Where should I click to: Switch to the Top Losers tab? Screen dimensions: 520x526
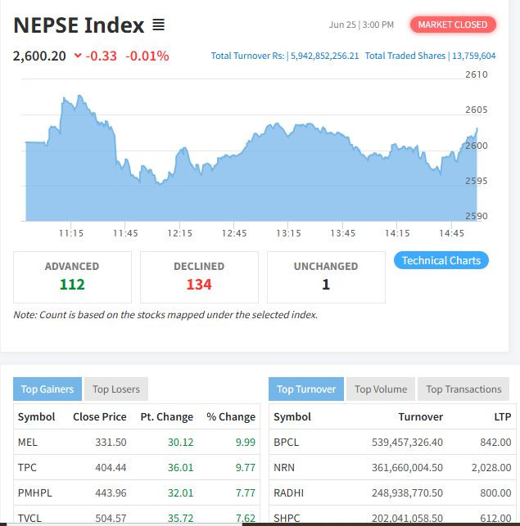[x=115, y=389]
